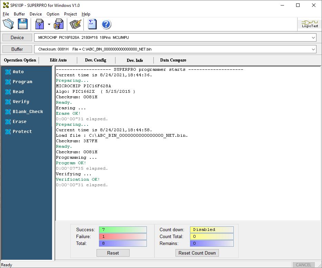Screen dimensions: 322x268
Task: Click the save floppy disk icon
Action: pyautogui.click(x=23, y=24)
